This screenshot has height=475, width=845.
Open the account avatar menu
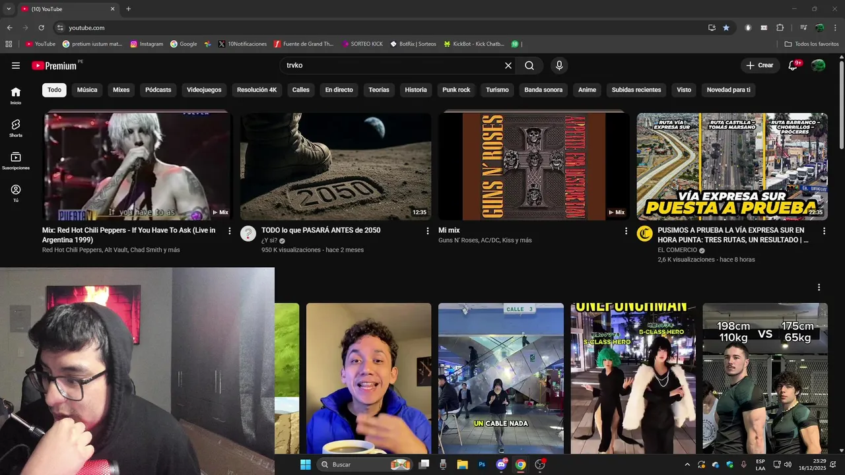pos(818,65)
